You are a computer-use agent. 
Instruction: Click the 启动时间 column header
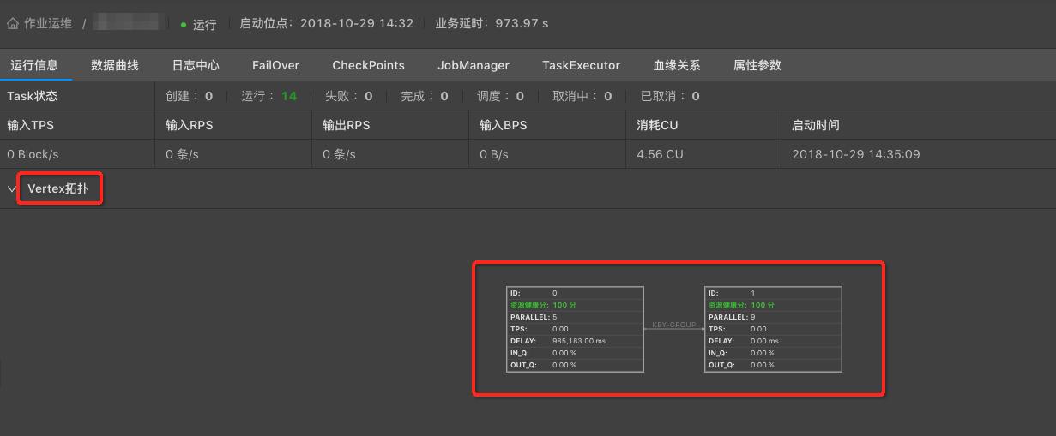[x=816, y=125]
